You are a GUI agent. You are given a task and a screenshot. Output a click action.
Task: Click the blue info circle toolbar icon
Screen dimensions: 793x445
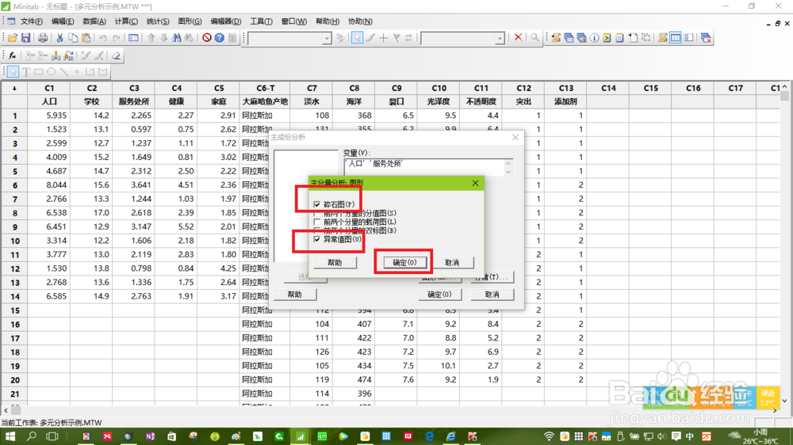click(594, 38)
